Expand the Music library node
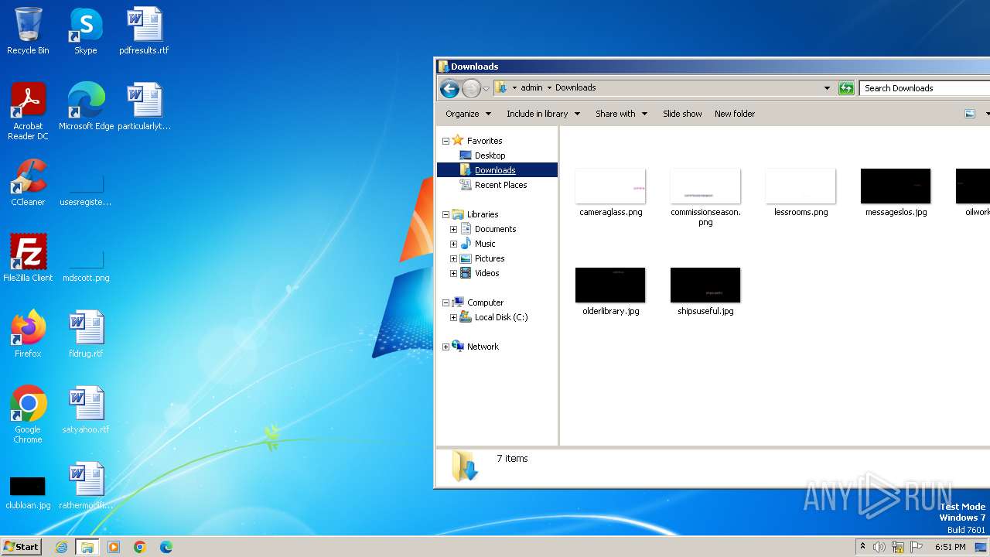990x557 pixels. (x=453, y=244)
